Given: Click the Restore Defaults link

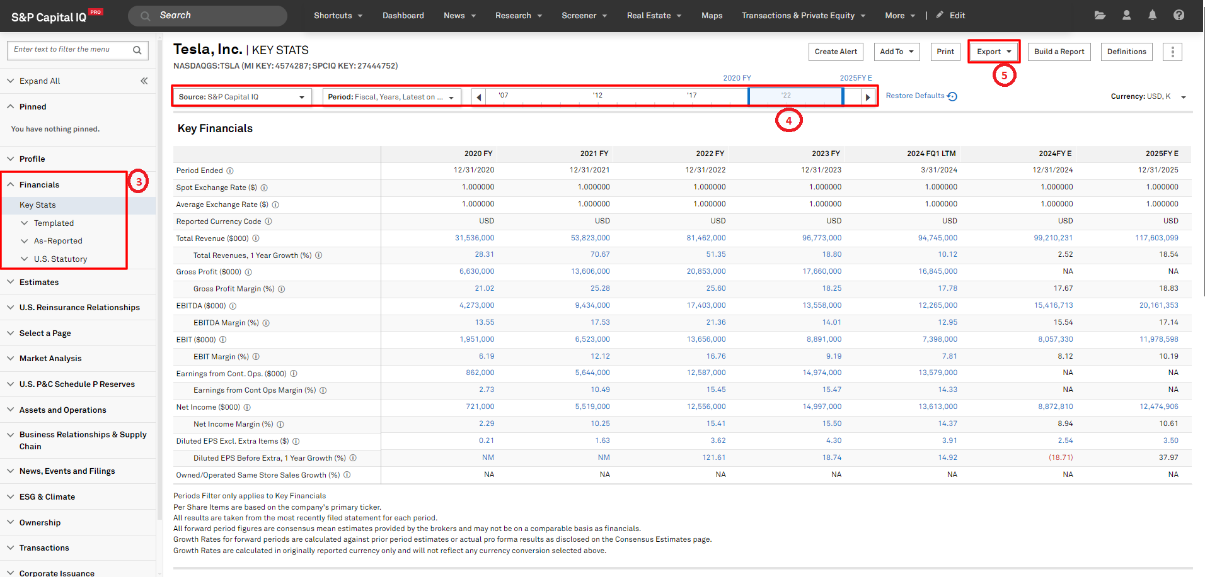Looking at the screenshot, I should [915, 96].
